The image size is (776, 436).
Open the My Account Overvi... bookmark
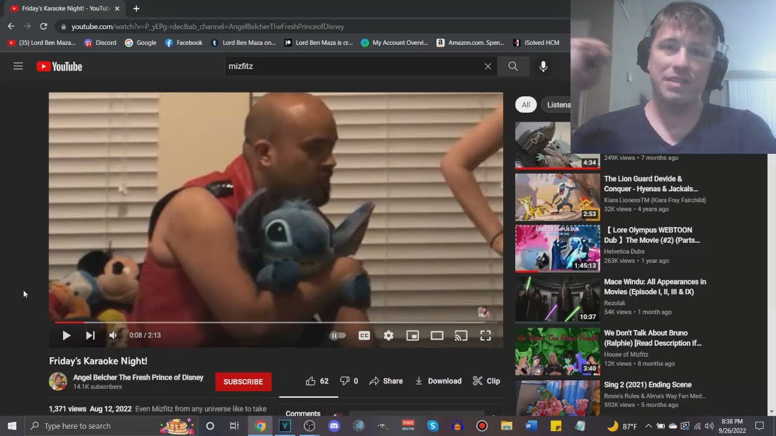395,42
